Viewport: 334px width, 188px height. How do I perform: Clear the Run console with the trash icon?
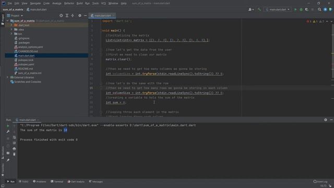(x=14, y=154)
